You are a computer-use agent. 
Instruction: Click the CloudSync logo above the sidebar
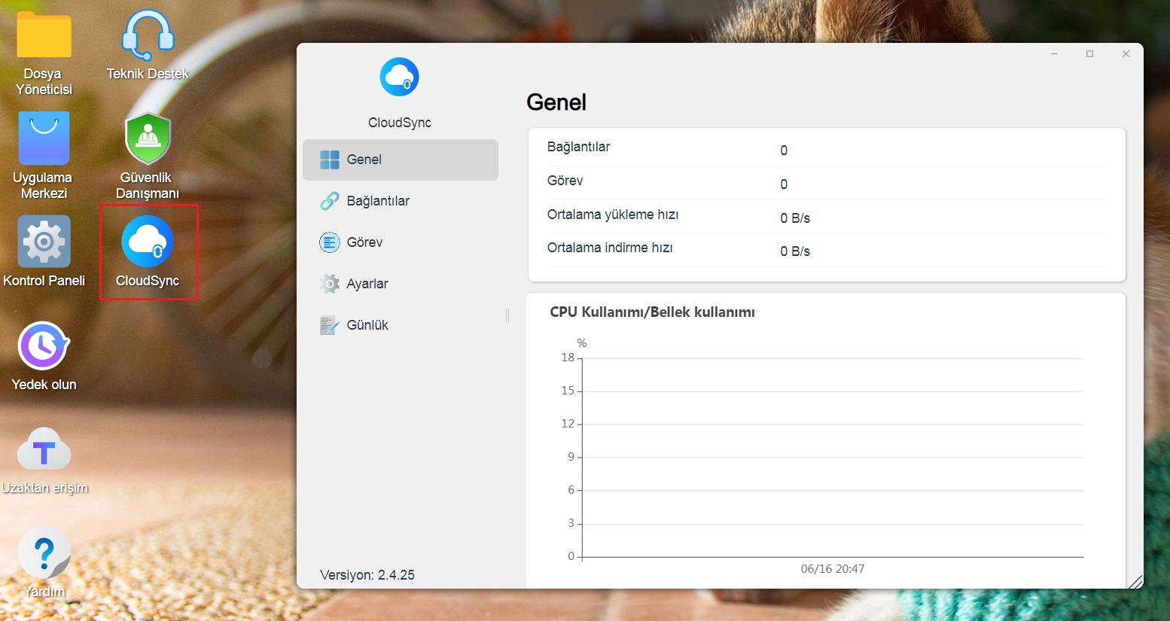coord(399,77)
